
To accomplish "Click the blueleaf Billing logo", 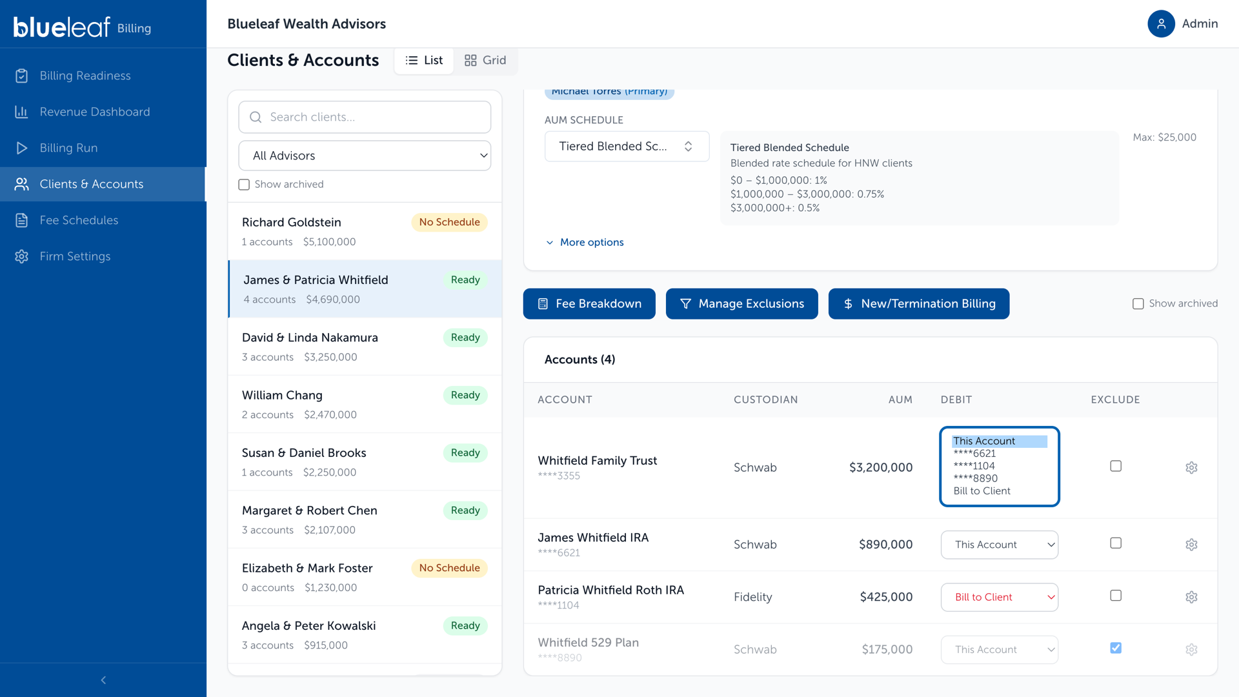I will click(x=82, y=26).
